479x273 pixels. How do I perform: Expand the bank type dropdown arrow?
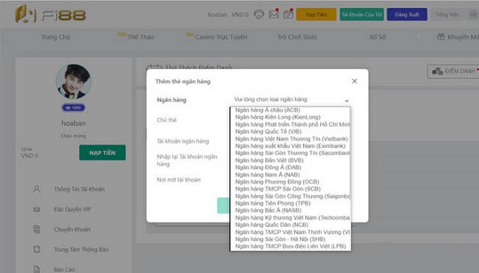click(347, 101)
